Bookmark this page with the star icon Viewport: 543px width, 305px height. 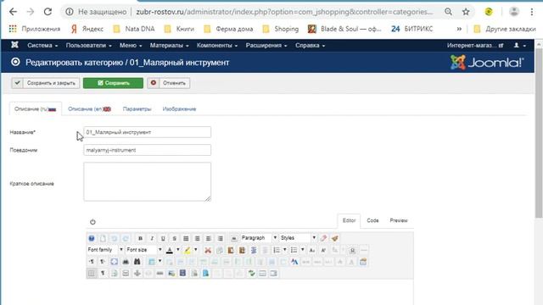(466, 12)
